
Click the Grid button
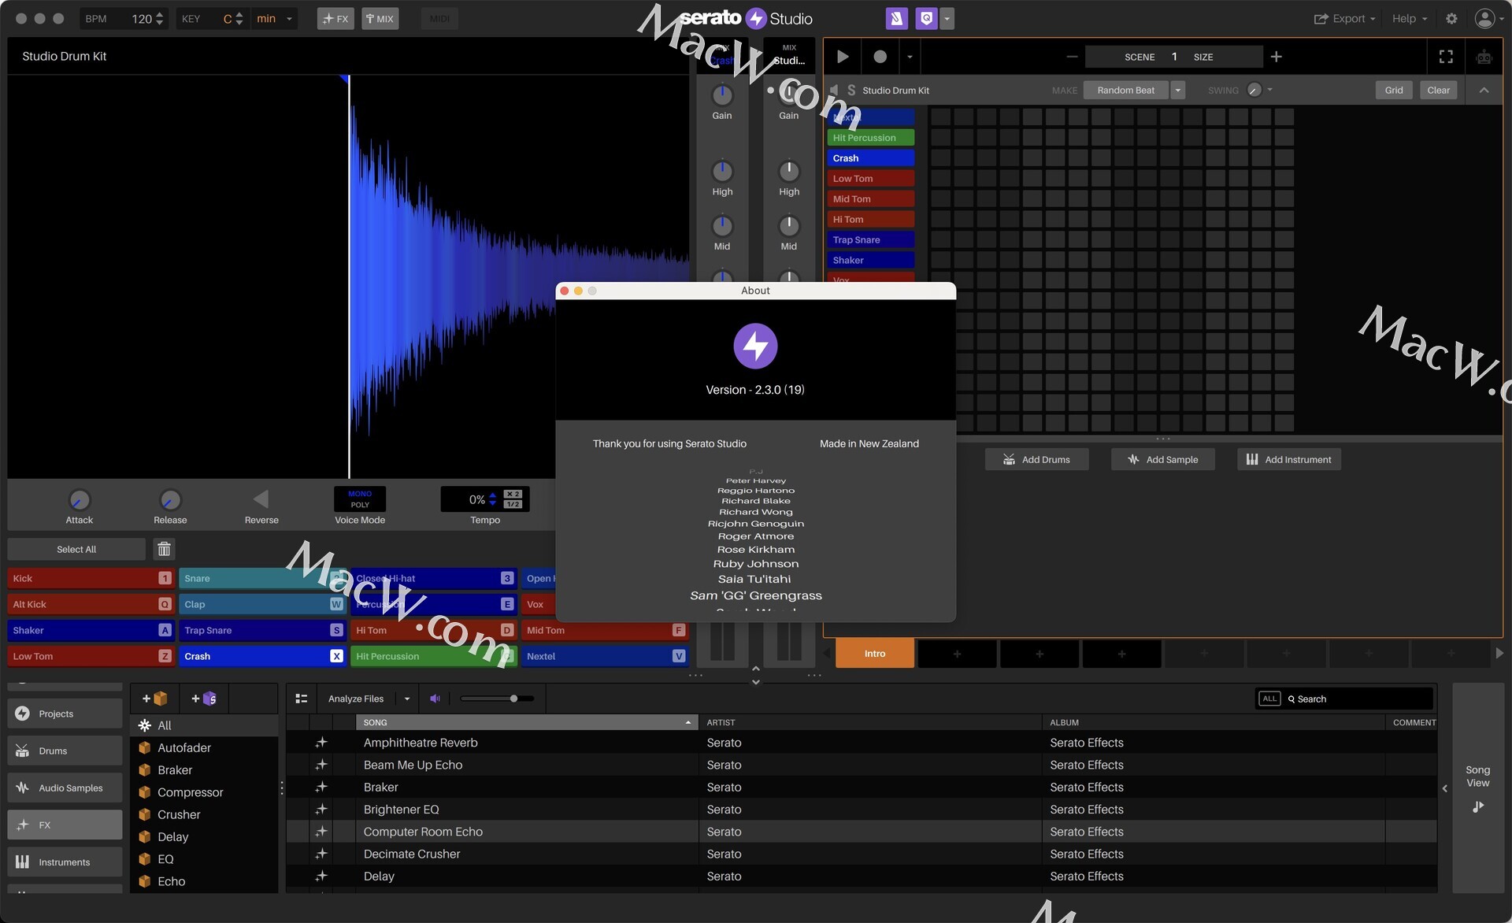pos(1394,91)
